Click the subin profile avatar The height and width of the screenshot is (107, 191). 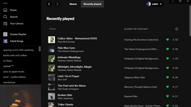(x=148, y=4)
